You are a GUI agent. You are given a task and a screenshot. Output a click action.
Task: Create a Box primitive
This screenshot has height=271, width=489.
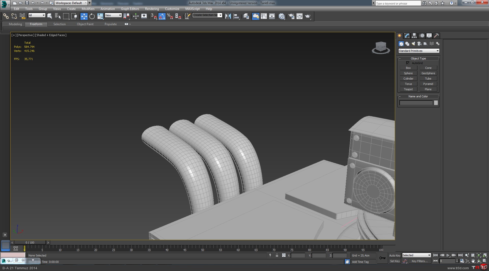(x=408, y=68)
